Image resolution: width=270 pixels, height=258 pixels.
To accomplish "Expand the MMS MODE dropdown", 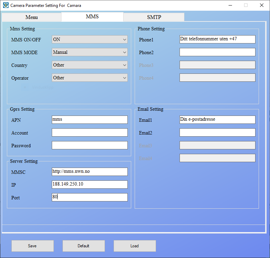I will (90, 52).
